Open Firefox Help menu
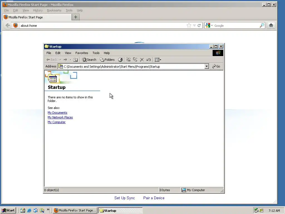This screenshot has height=214, width=285. (80, 10)
